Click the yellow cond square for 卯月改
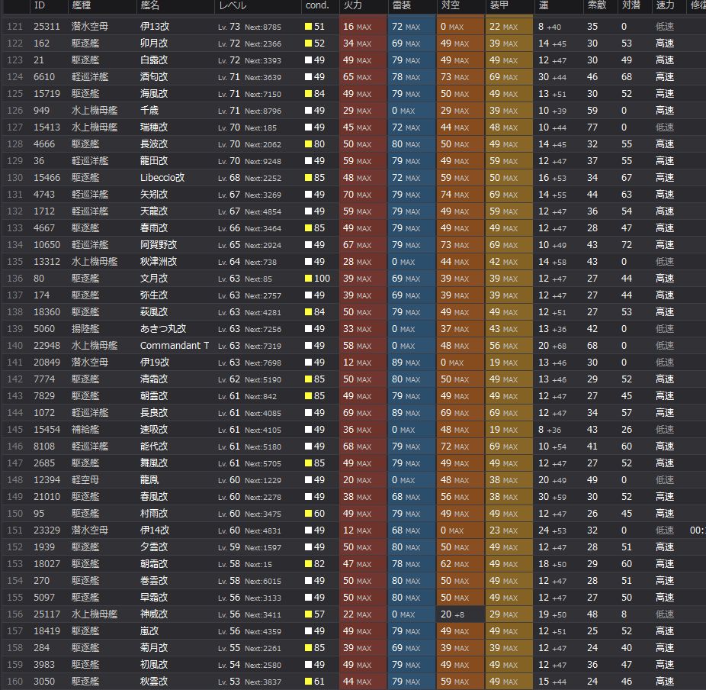The height and width of the screenshot is (690, 706). point(309,44)
